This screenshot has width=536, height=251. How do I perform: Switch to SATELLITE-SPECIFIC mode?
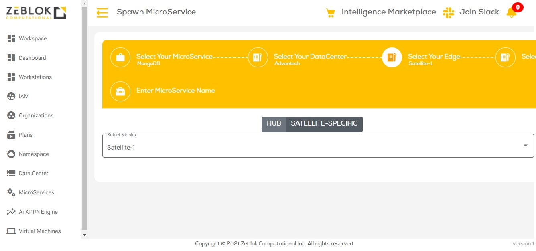tap(324, 124)
